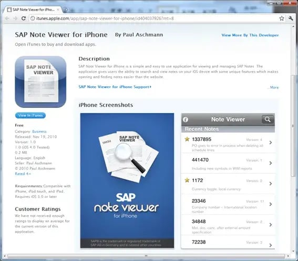Viewport: 298px width, 261px height.
Task: Click note number 23346
Action: pos(199,201)
